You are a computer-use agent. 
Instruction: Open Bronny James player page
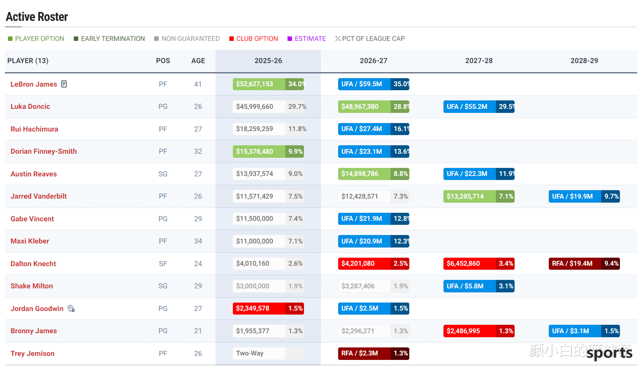34,331
